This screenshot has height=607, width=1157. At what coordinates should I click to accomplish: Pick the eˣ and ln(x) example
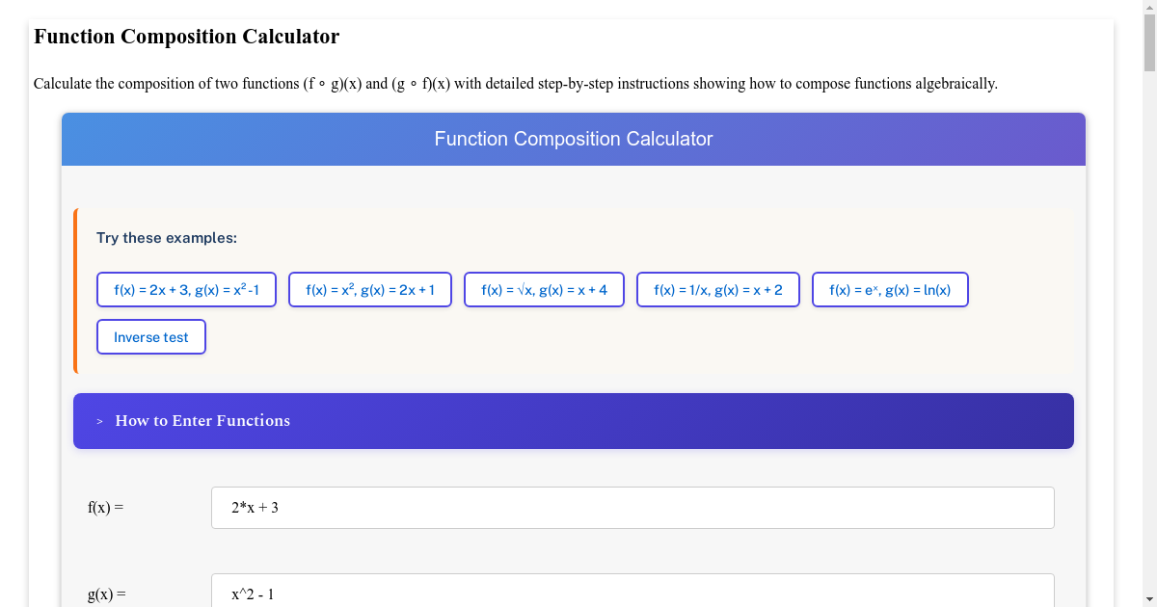(890, 290)
